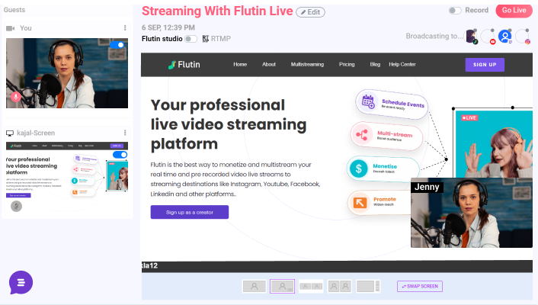Screen dimensions: 538x305
Task: Choose the two large side-by-side layout
Action: (339, 286)
